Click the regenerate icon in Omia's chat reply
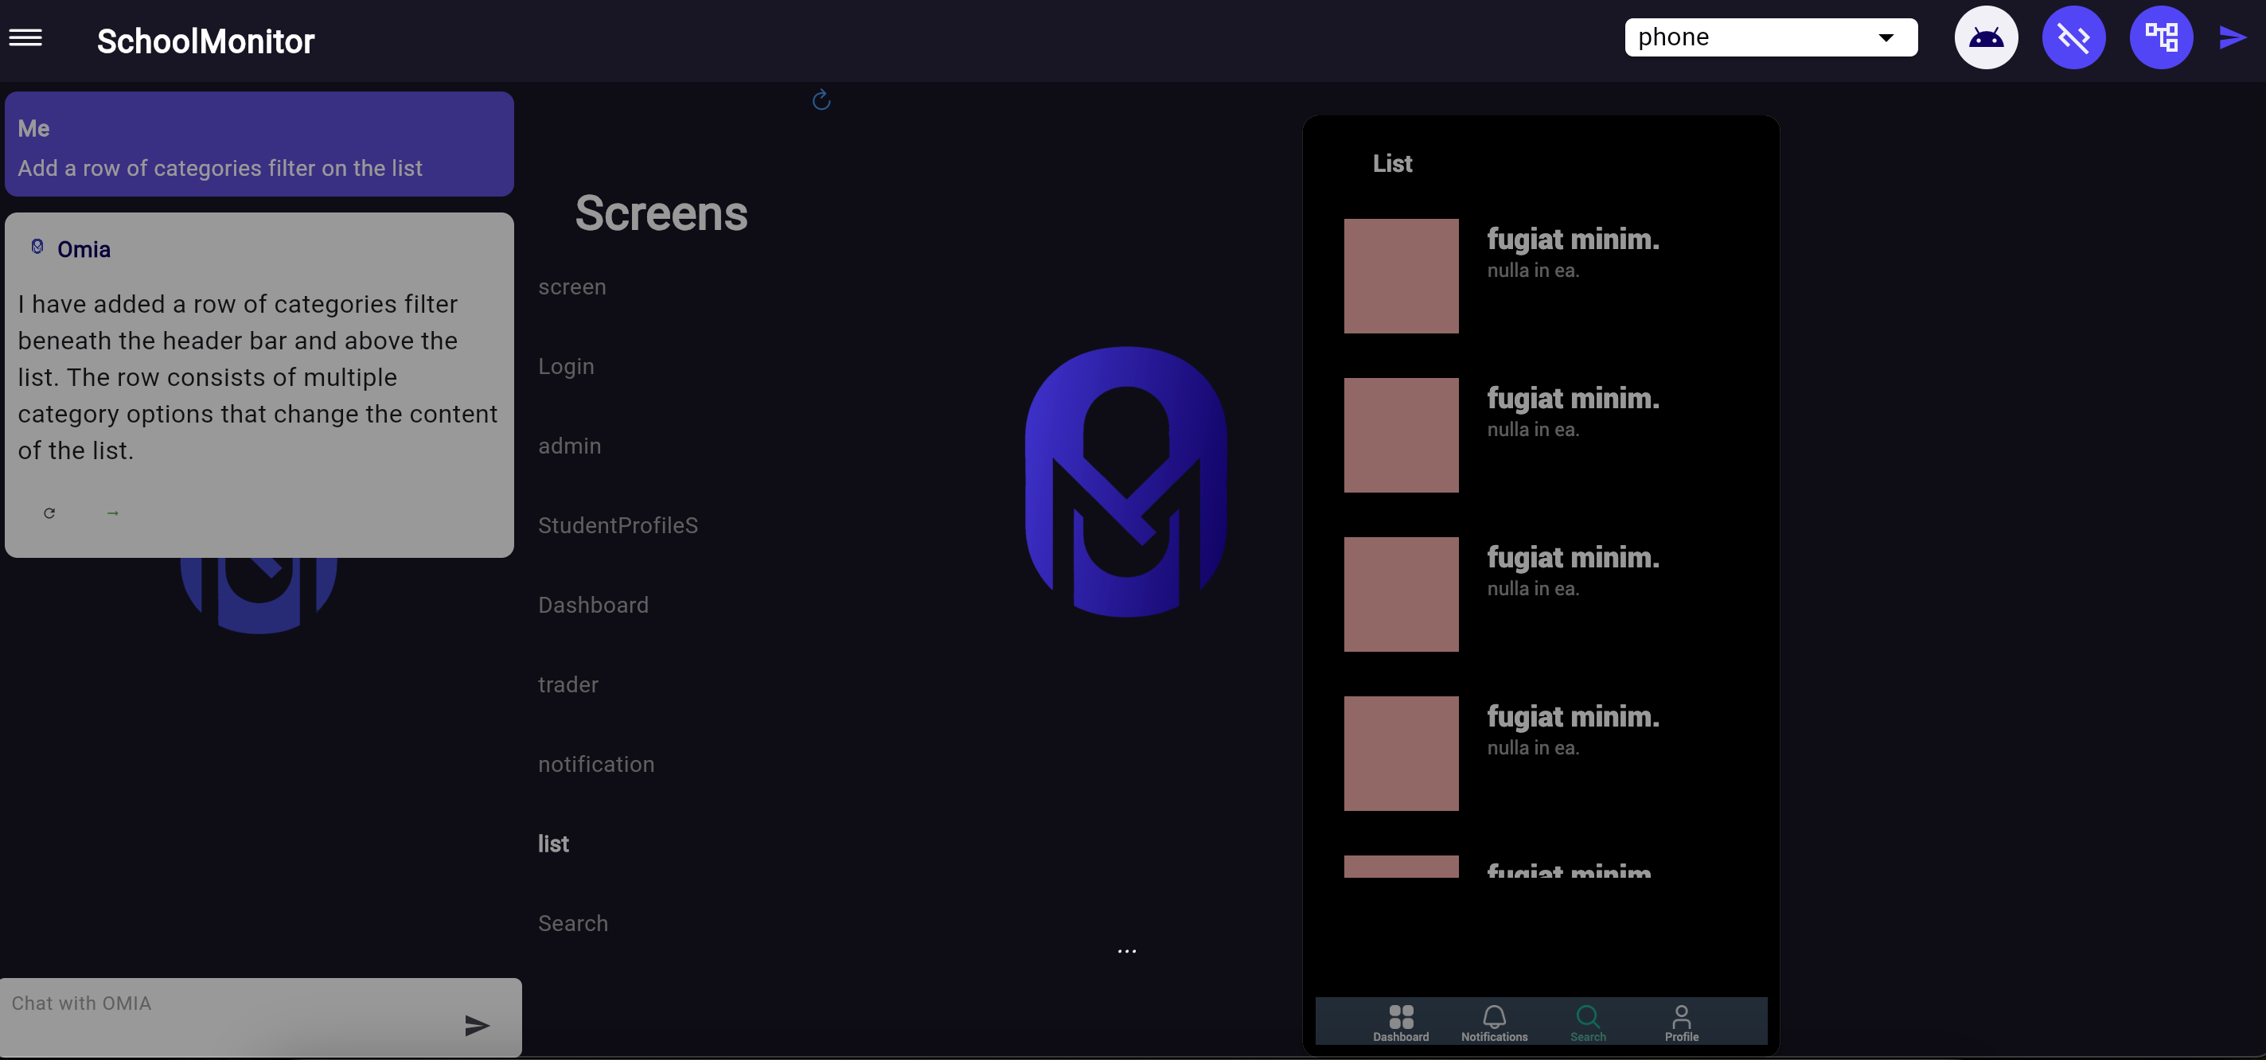Image resolution: width=2266 pixels, height=1060 pixels. (x=50, y=512)
